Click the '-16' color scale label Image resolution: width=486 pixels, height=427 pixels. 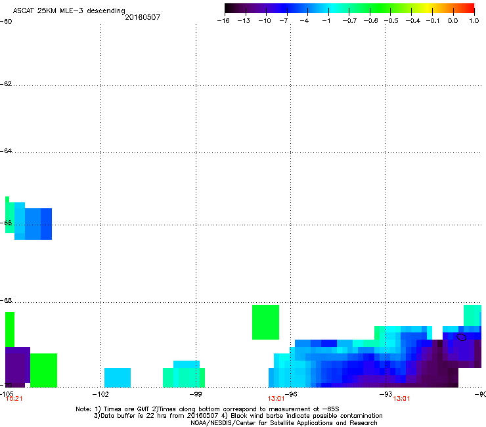point(223,21)
